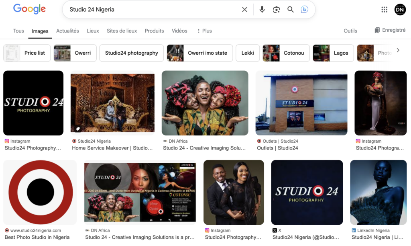Select the Lagos filter chip

click(x=333, y=53)
